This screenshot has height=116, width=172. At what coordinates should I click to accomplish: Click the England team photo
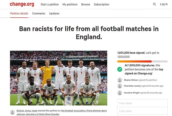coord(59,78)
